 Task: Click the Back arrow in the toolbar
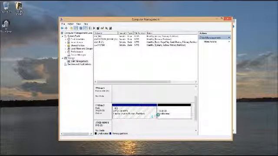tap(62, 28)
